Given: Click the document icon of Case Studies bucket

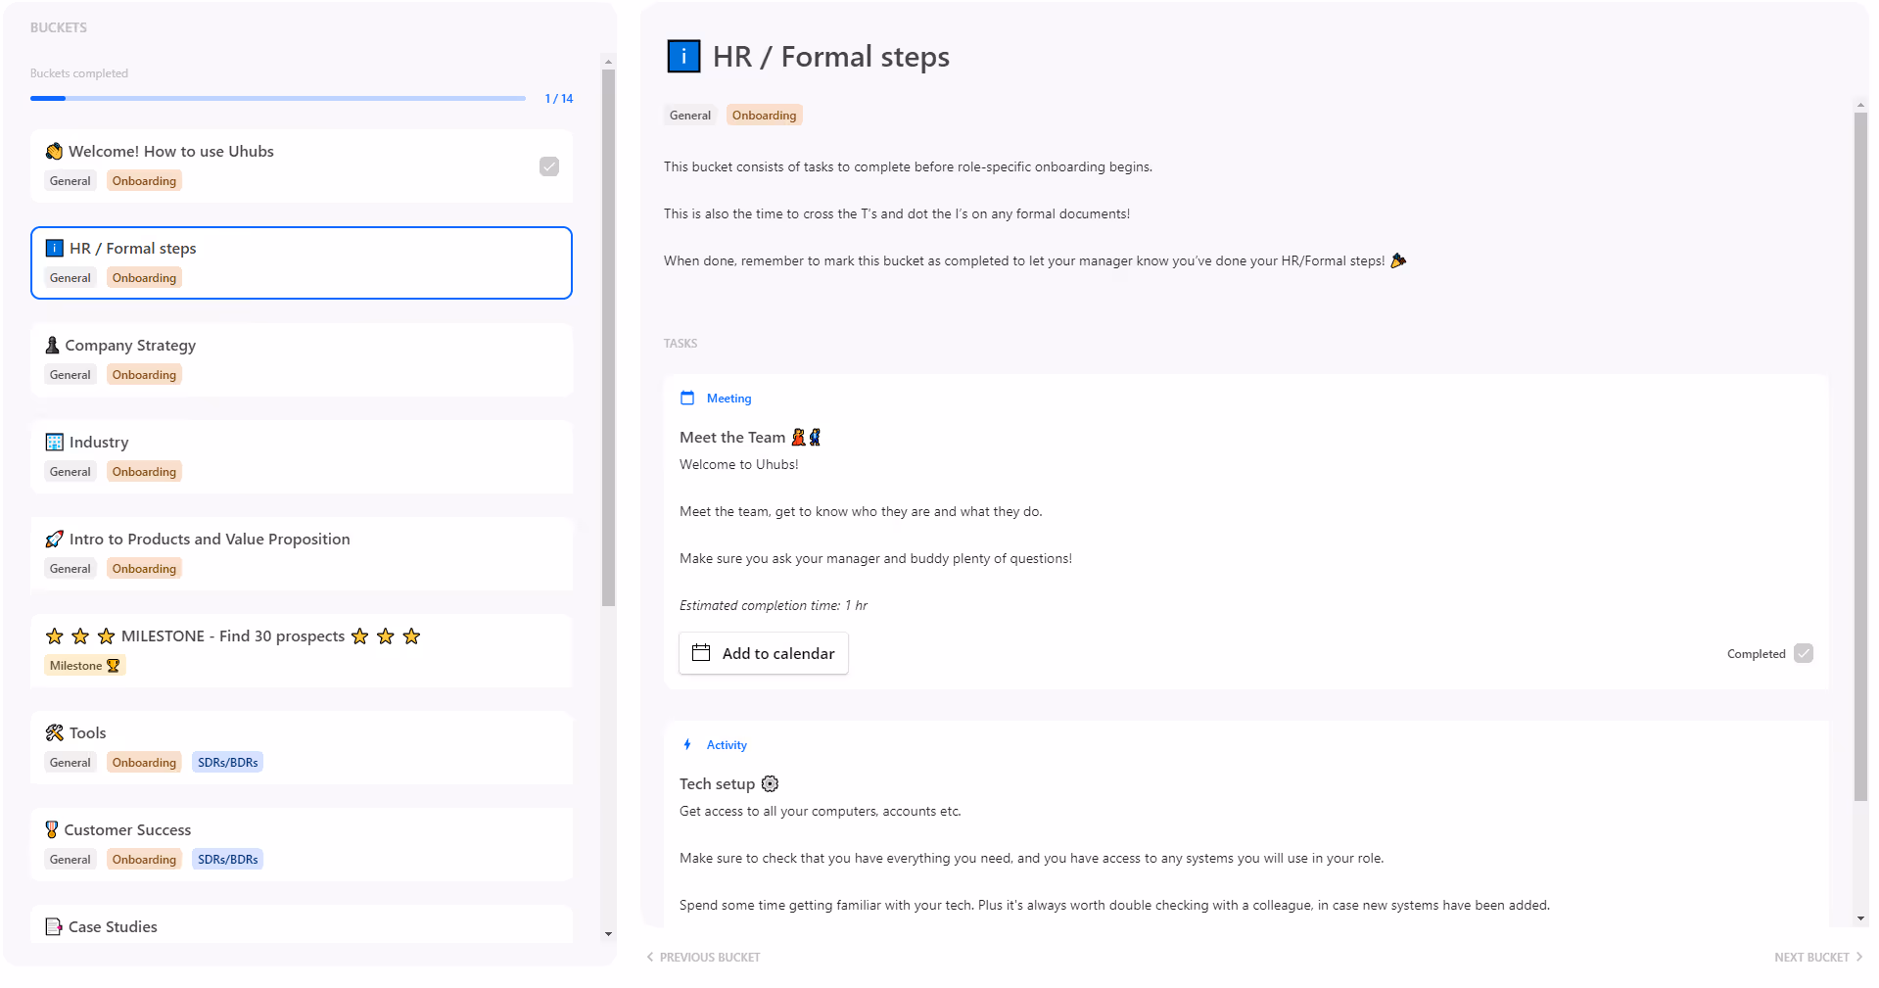Looking at the screenshot, I should (54, 926).
